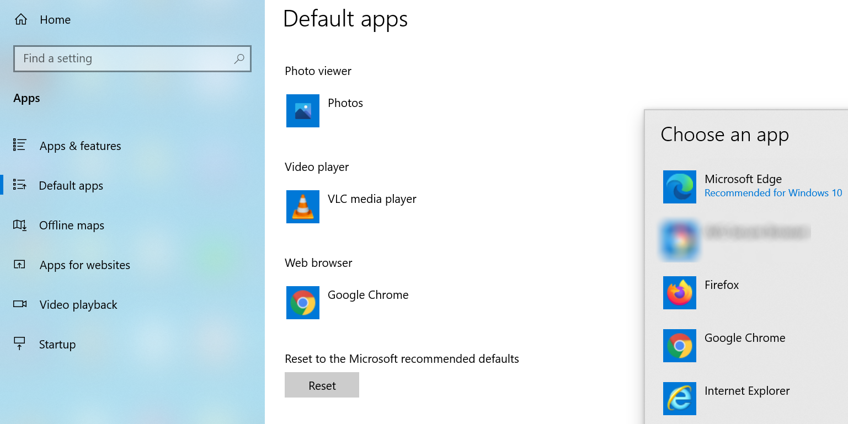Switch to the Video playback section
This screenshot has height=424, width=848.
coord(78,304)
